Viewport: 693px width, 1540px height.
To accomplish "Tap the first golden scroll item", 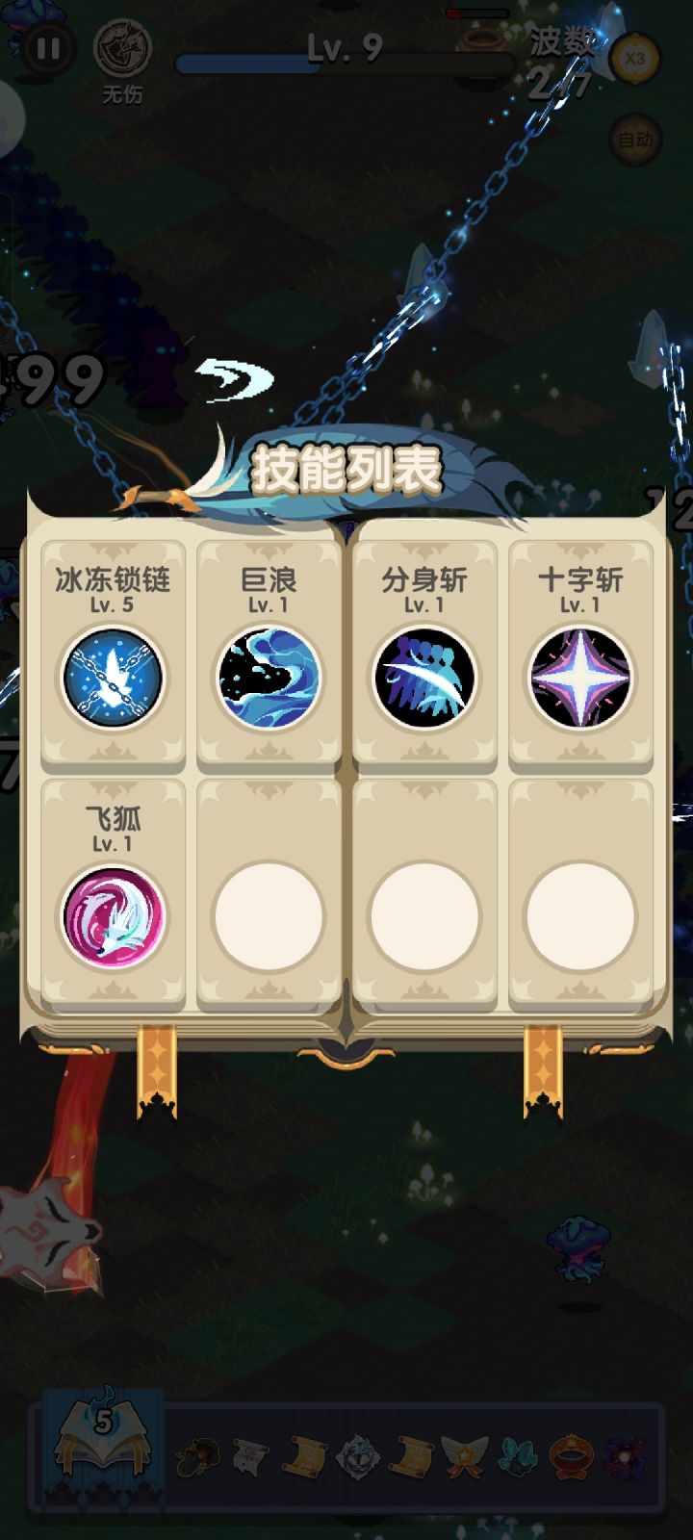I will coord(304,1457).
